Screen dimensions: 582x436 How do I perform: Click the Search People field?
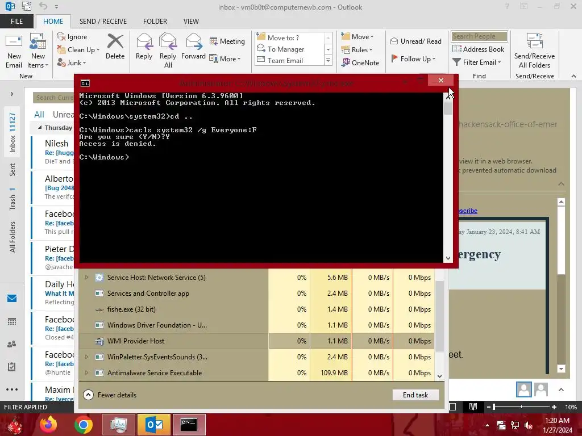coord(479,36)
